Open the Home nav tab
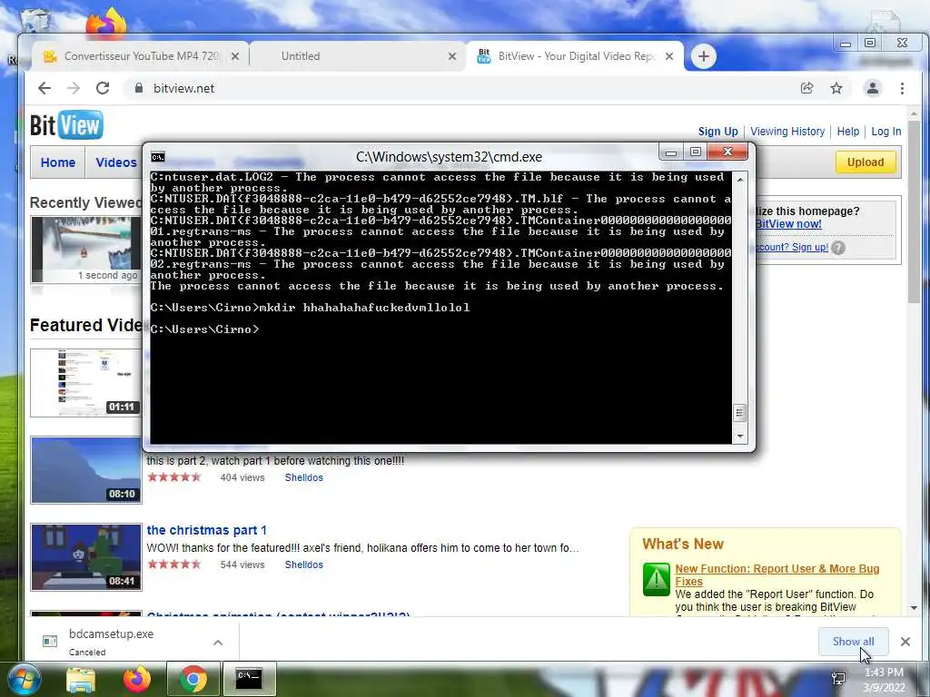 tap(58, 162)
